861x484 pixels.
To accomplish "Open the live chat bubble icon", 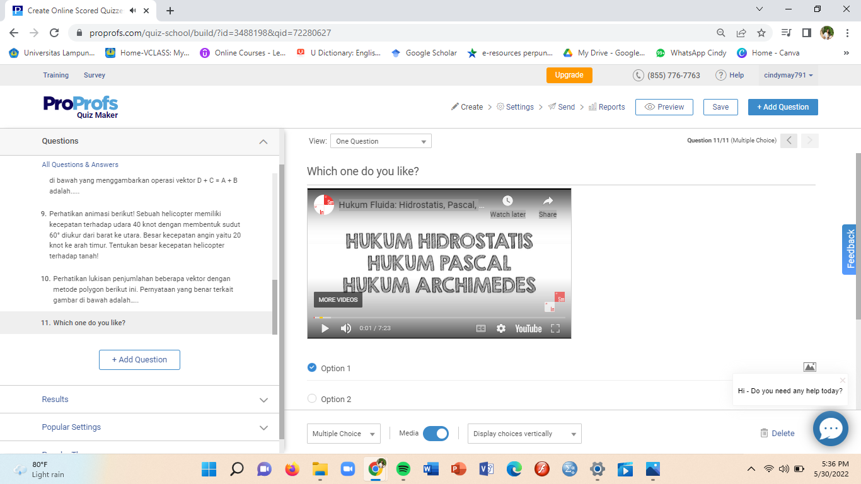I will point(830,429).
